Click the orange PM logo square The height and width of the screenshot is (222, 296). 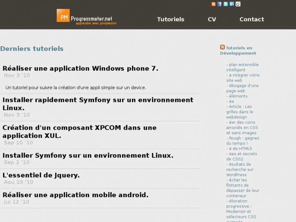click(x=63, y=16)
